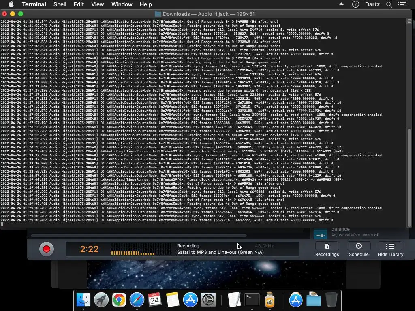Open the Apple menu
This screenshot has width=415, height=311.
(11, 4)
